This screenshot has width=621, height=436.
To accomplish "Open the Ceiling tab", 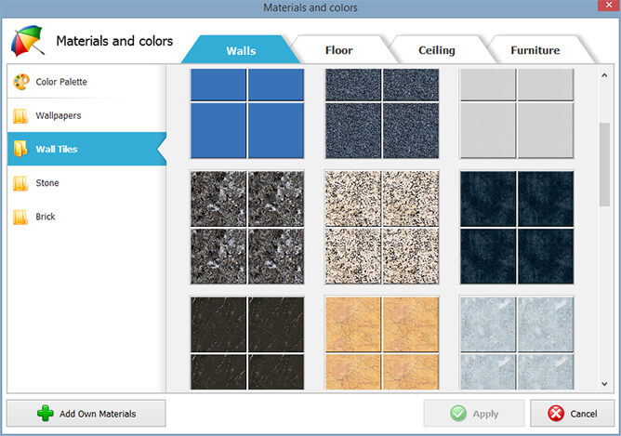I will click(x=436, y=50).
